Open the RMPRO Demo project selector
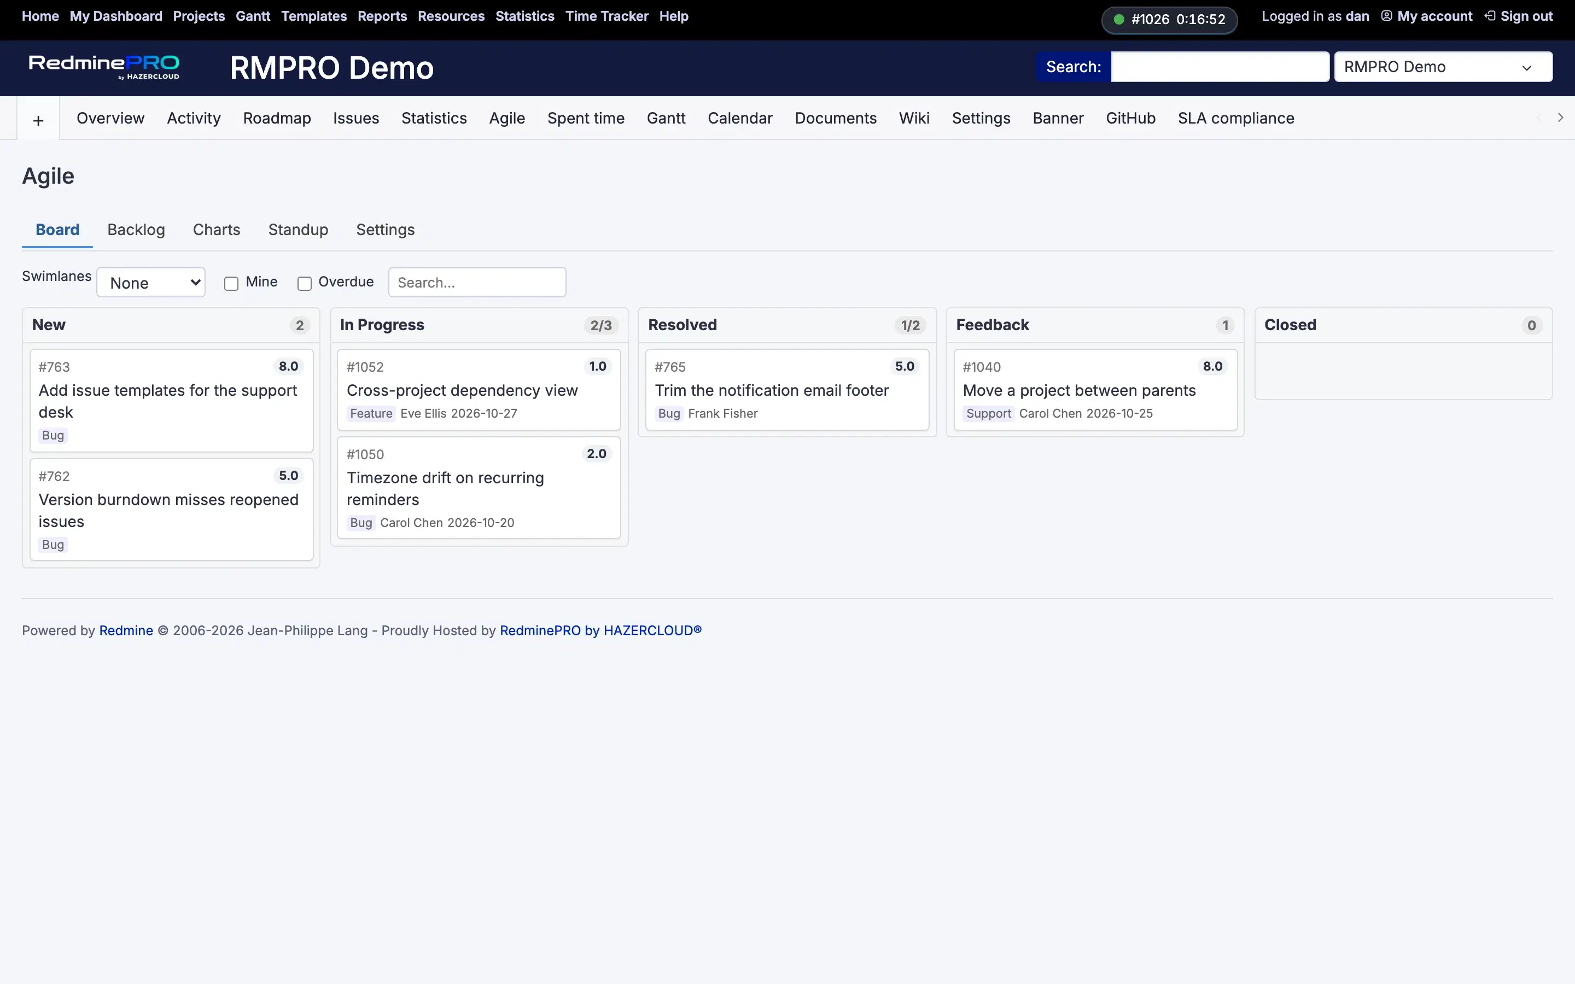The height and width of the screenshot is (984, 1575). 1443,67
